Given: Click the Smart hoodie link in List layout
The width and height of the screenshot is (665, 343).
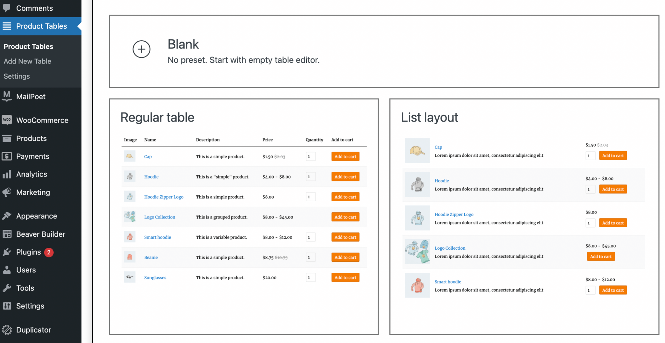Looking at the screenshot, I should (x=448, y=282).
